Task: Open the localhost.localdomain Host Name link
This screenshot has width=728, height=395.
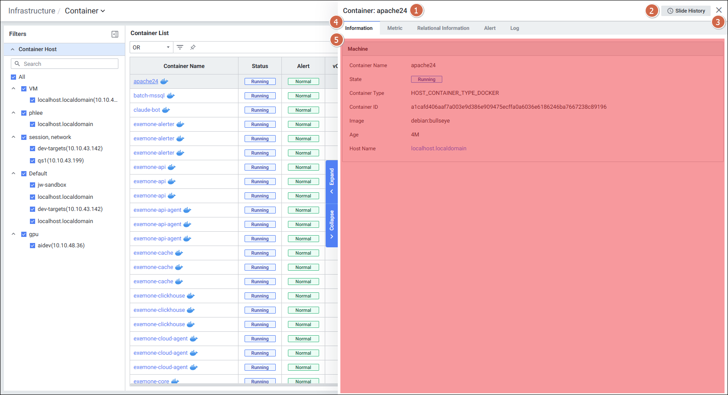Action: (438, 149)
